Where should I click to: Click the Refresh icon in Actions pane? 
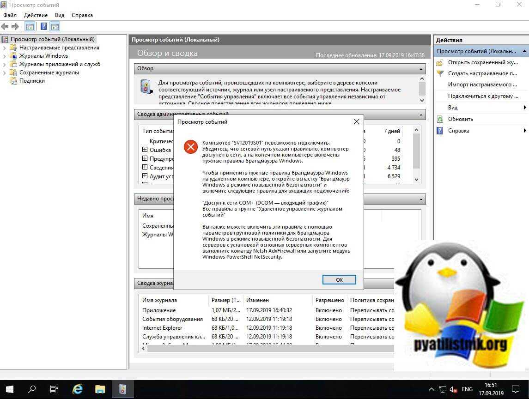coord(440,119)
